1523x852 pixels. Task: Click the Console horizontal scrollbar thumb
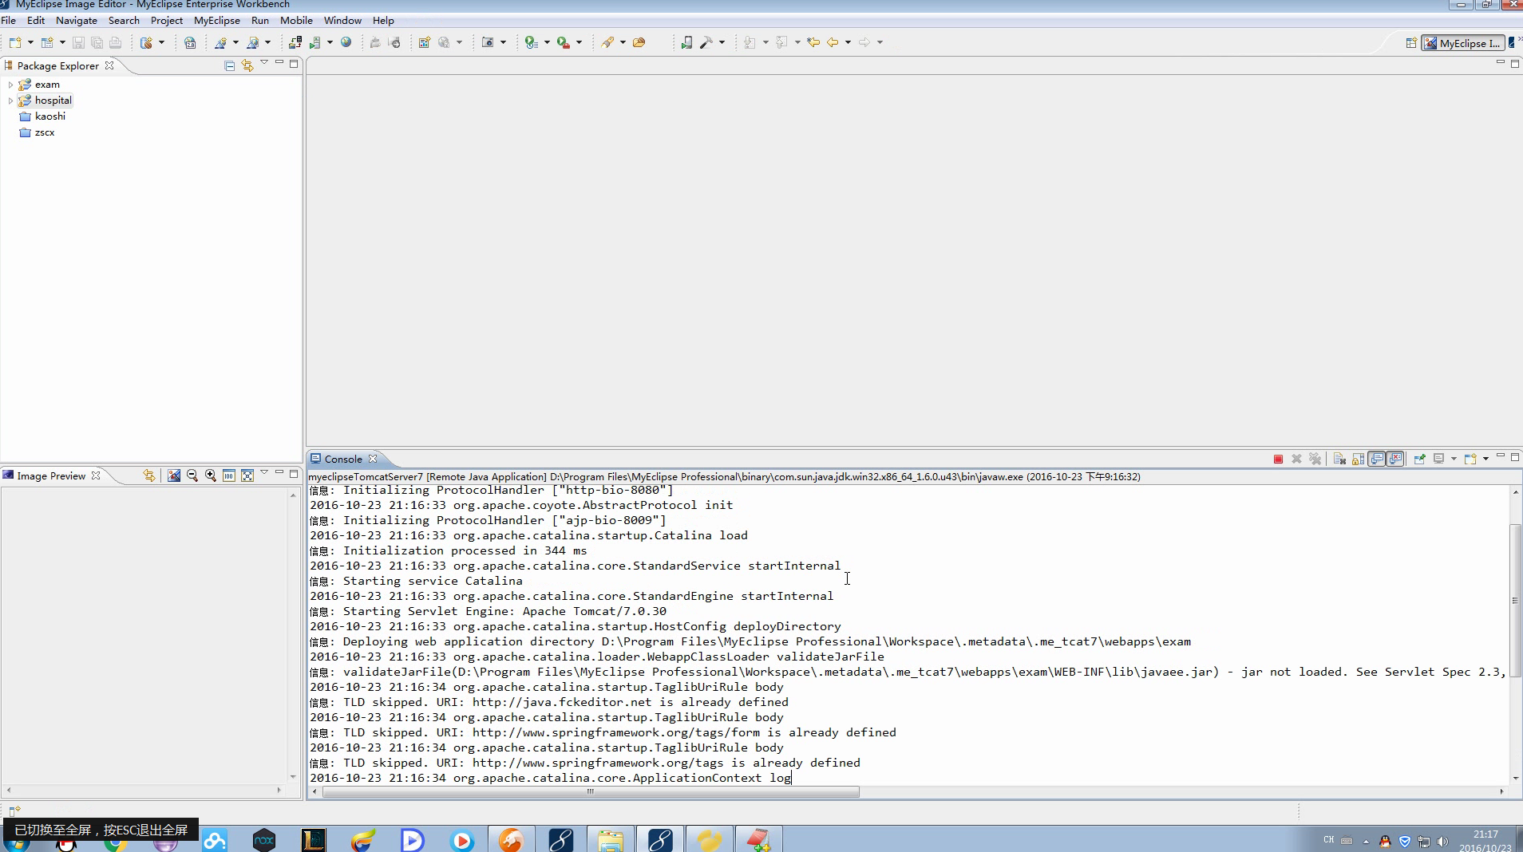coord(591,791)
